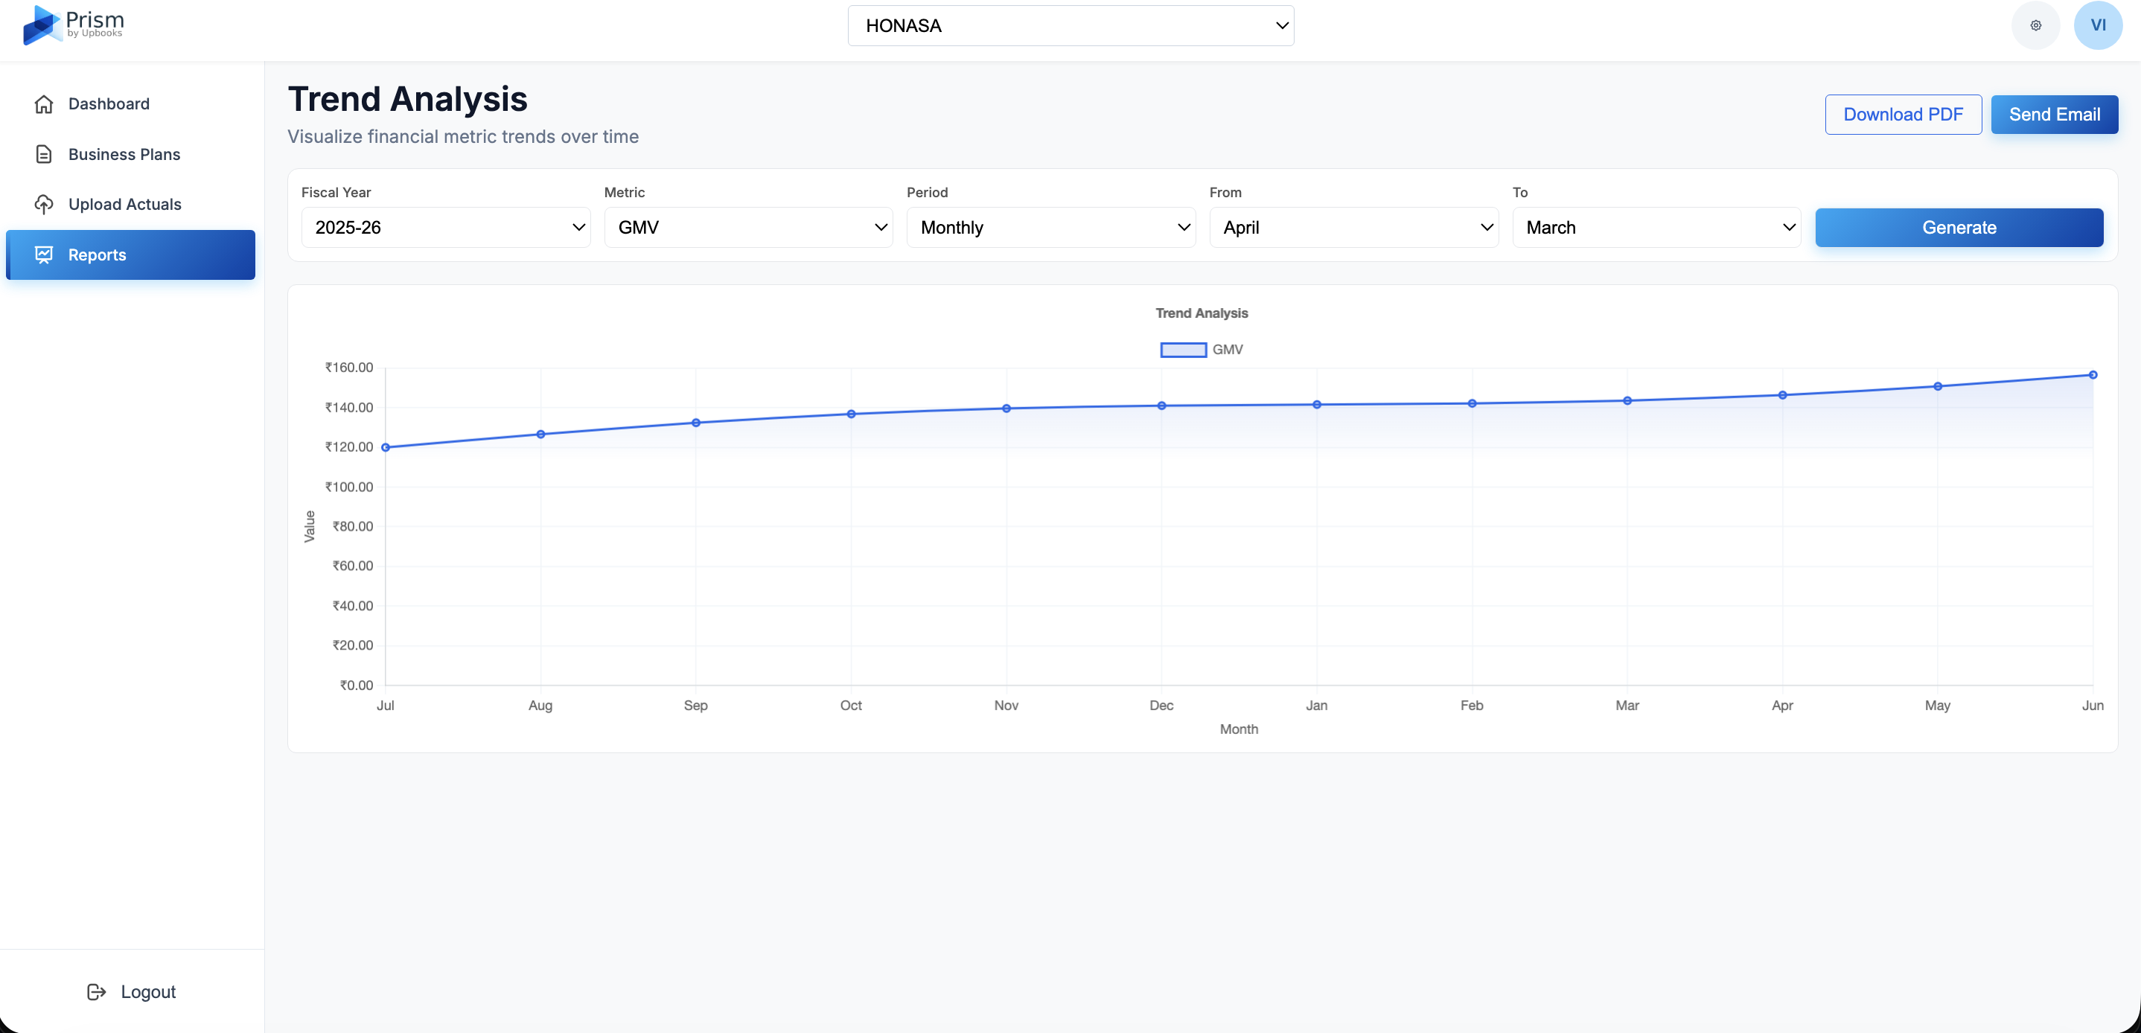Open the Metric GMV dropdown
This screenshot has width=2141, height=1033.
pyautogui.click(x=748, y=228)
